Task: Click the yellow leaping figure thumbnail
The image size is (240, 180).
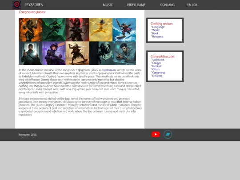Action: coord(101,30)
